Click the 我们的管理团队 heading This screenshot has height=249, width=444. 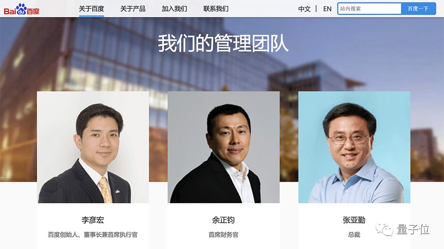click(223, 43)
